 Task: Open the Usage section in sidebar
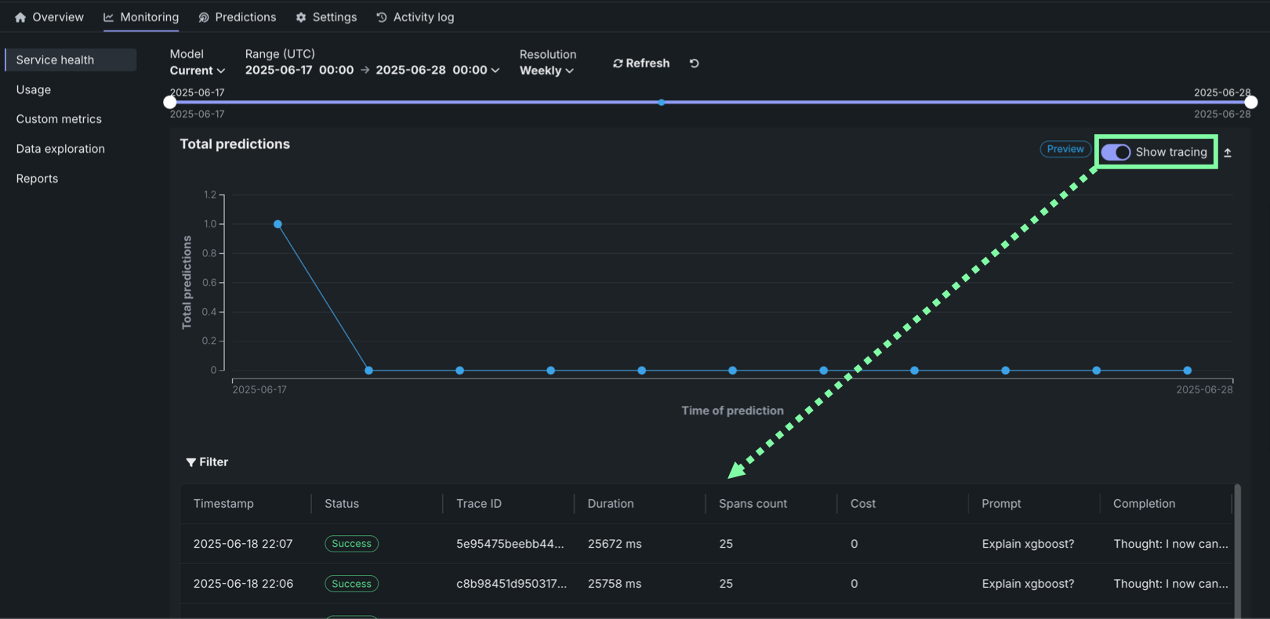(x=34, y=90)
